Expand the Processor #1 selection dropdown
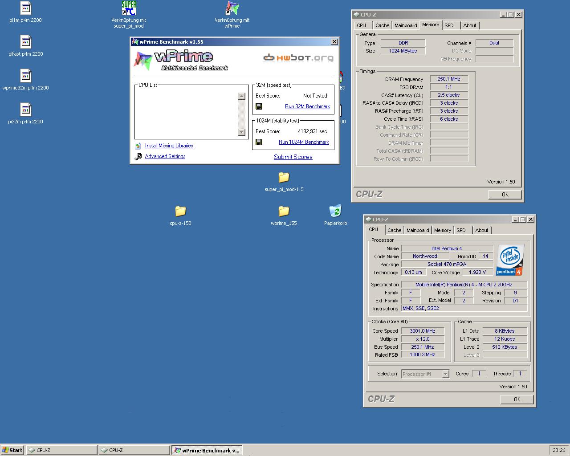570x456 pixels. [x=445, y=374]
